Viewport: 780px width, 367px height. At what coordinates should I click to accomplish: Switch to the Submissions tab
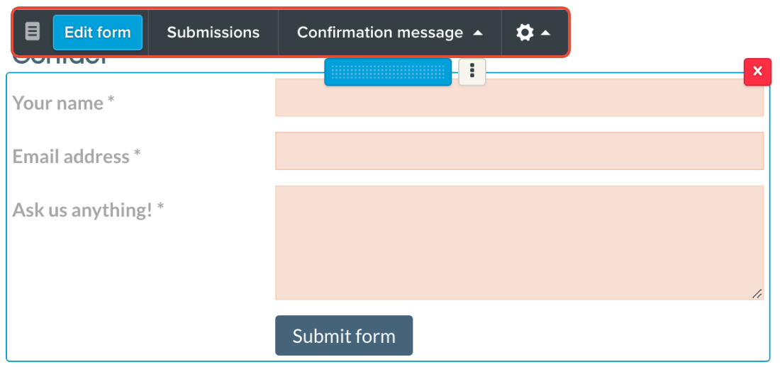click(213, 33)
